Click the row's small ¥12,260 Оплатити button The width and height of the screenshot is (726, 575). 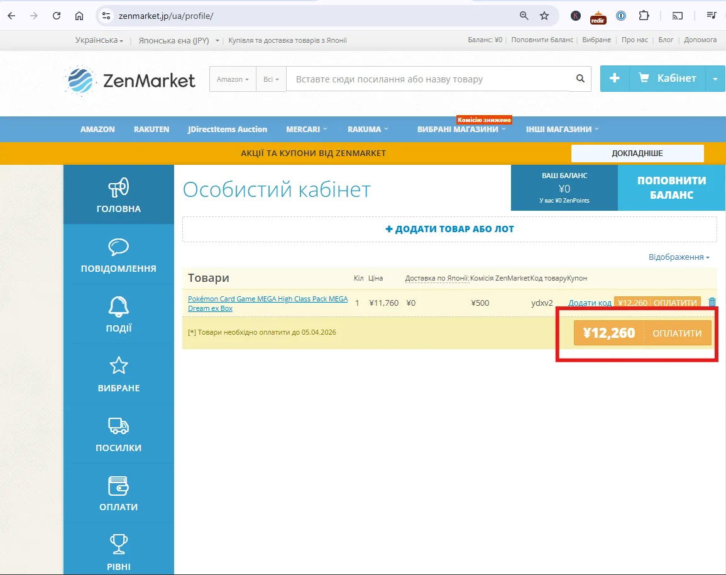click(x=657, y=303)
